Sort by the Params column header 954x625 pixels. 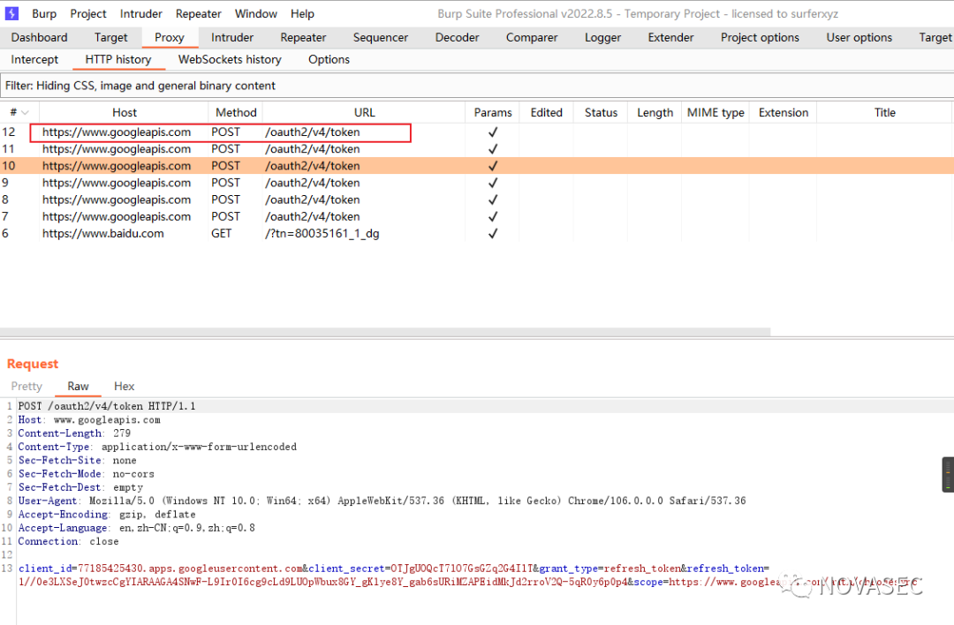coord(493,112)
